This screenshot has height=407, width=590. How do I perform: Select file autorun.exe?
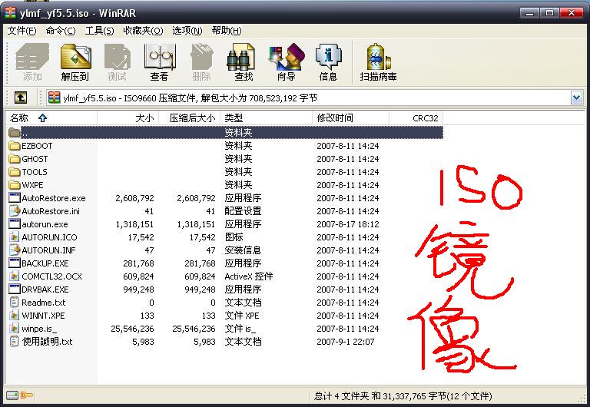point(45,224)
